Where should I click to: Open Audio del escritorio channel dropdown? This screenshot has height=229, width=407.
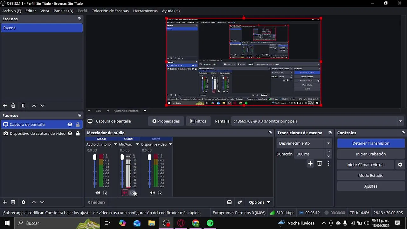(x=115, y=144)
